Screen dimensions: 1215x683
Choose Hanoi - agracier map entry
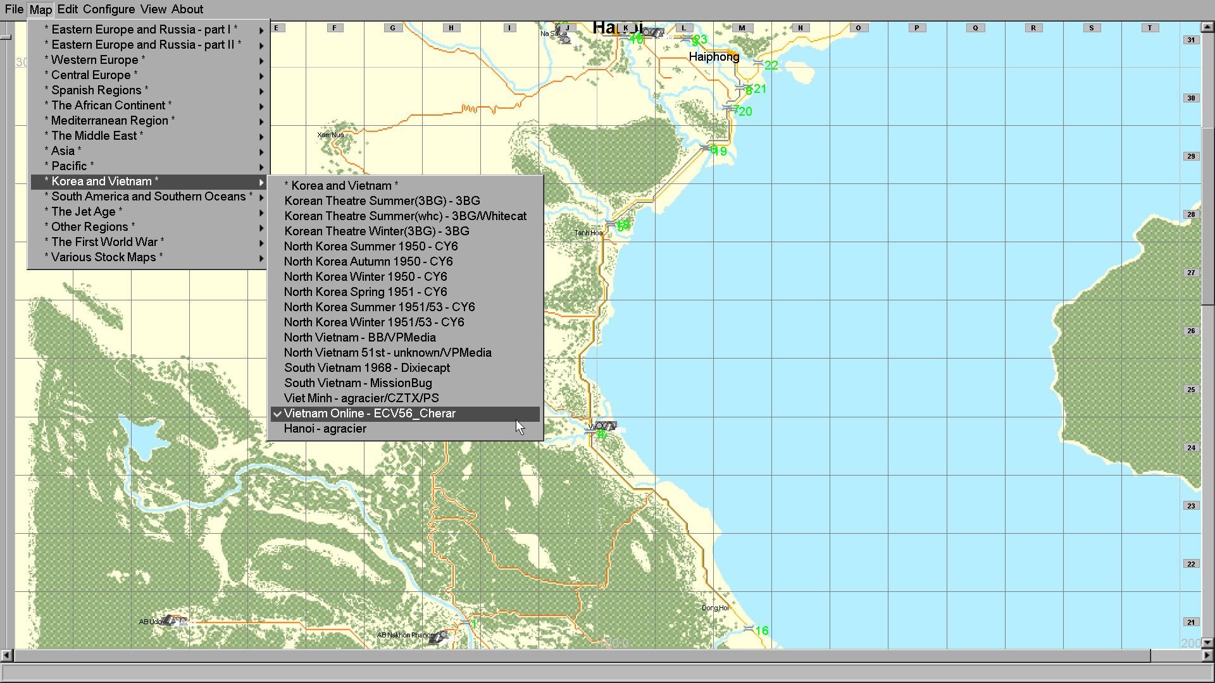click(x=325, y=429)
